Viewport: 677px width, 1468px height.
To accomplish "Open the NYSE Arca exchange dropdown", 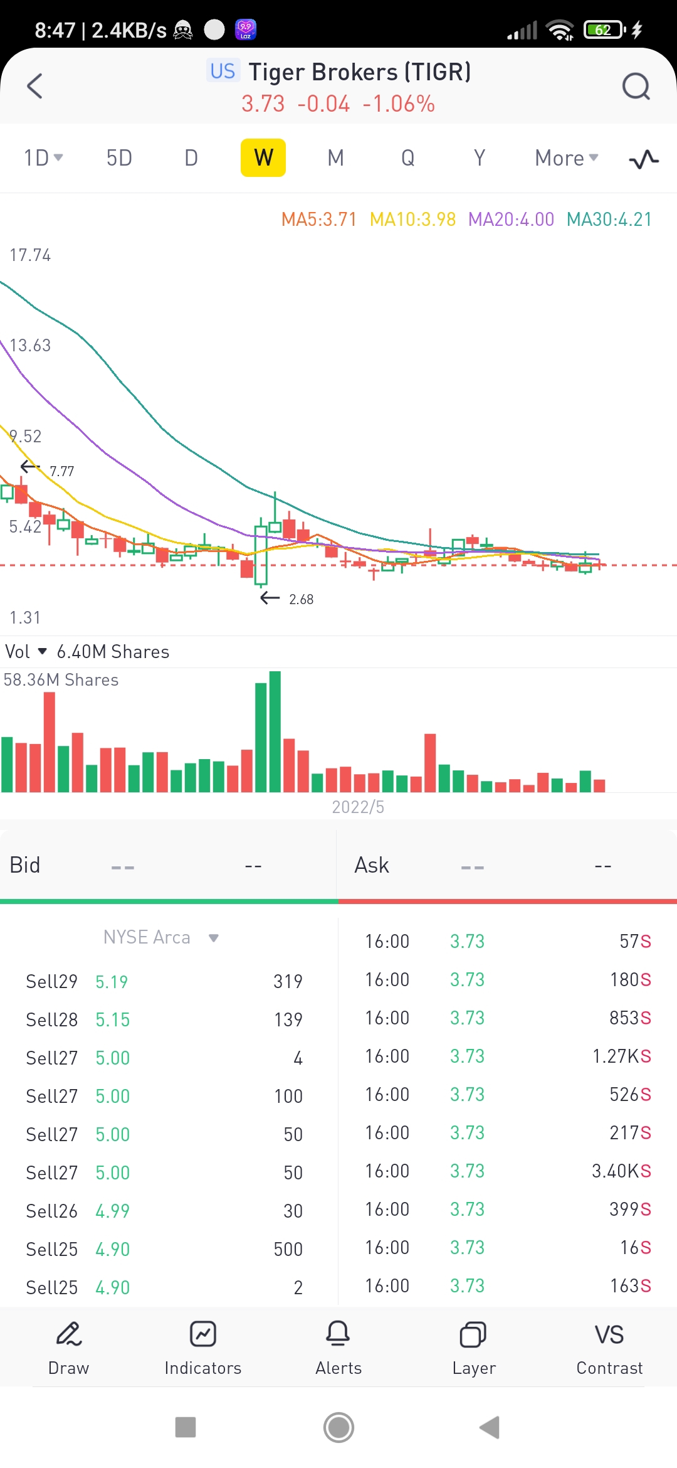I will pos(161,937).
